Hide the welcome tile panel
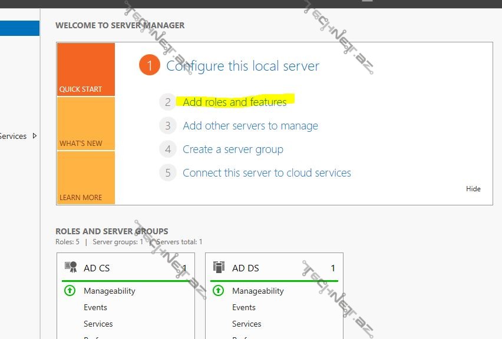This screenshot has width=502, height=339. 473,189
